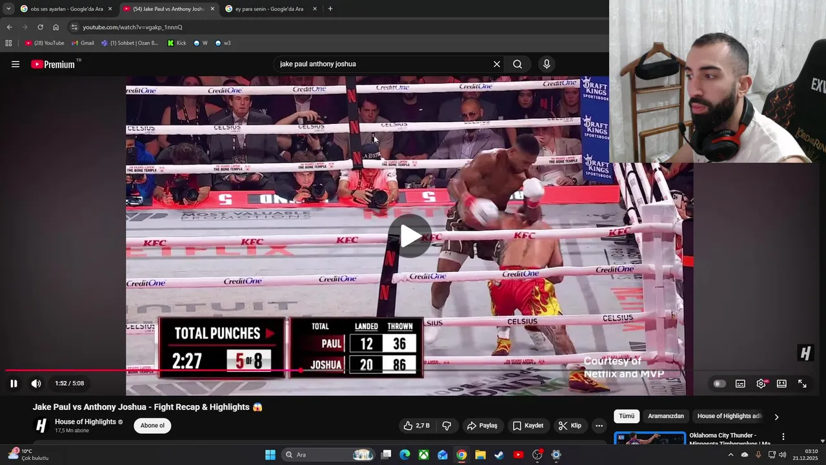Click the YouTube search text field
The width and height of the screenshot is (826, 465).
[383, 64]
